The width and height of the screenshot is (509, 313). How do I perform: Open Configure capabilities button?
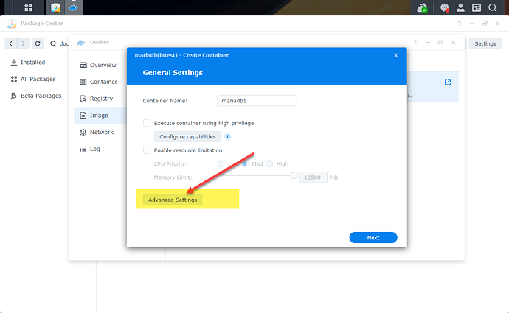click(x=187, y=137)
